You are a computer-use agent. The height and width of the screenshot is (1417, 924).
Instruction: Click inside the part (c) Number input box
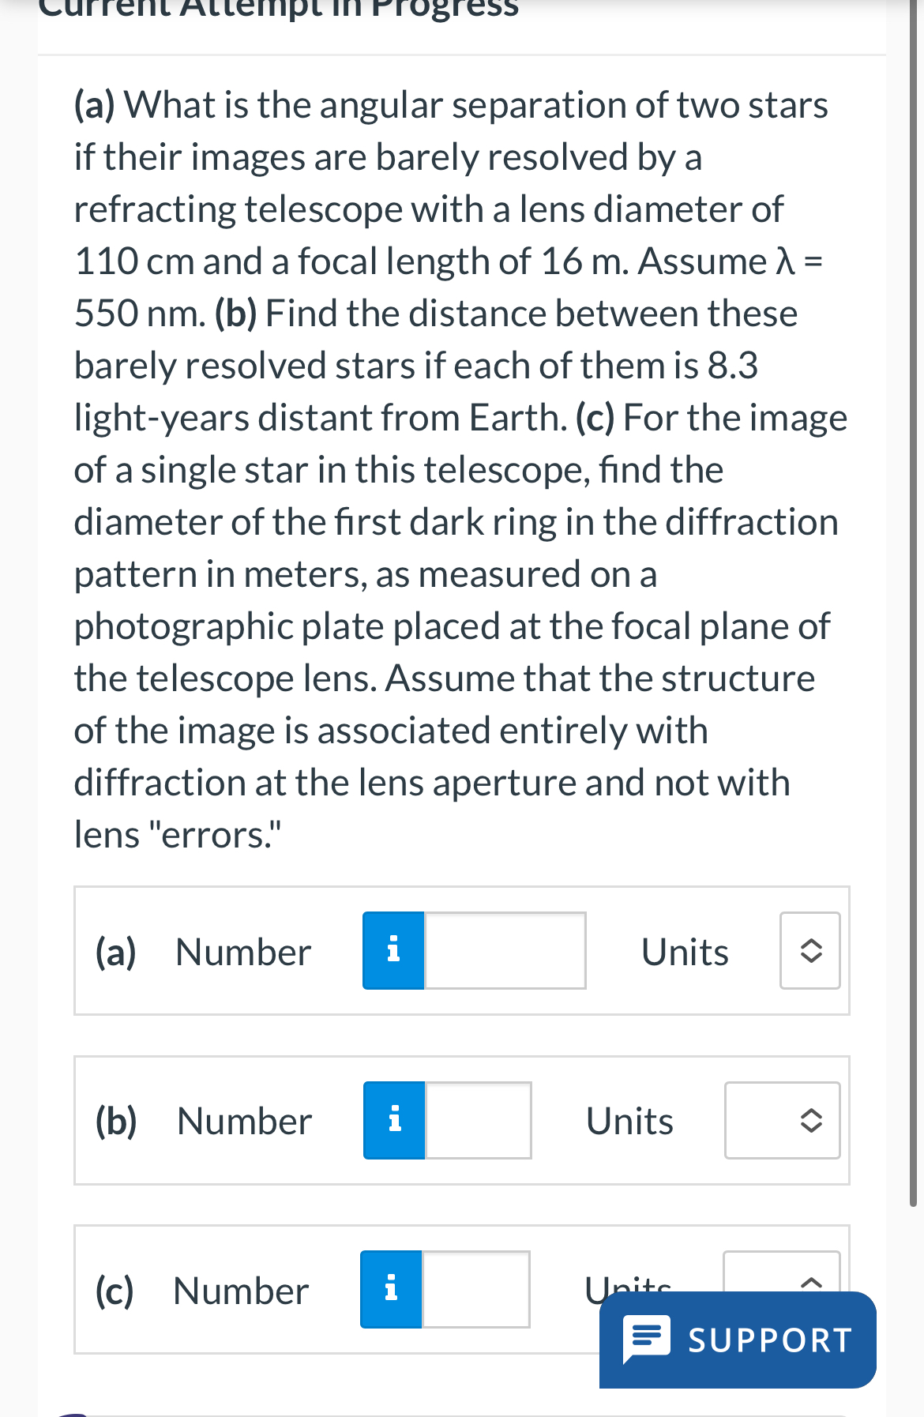pyautogui.click(x=475, y=1289)
